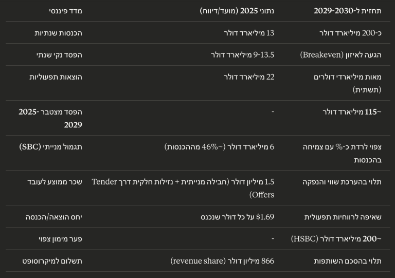This screenshot has width=395, height=278.
Task: Click the "הפסד נקי שנתי" row label
Action: tap(59, 54)
